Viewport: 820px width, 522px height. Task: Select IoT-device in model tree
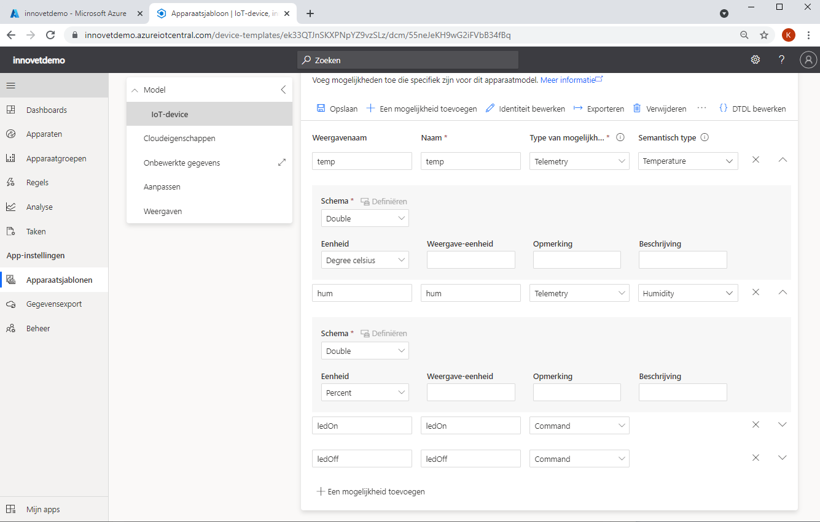pyautogui.click(x=209, y=114)
